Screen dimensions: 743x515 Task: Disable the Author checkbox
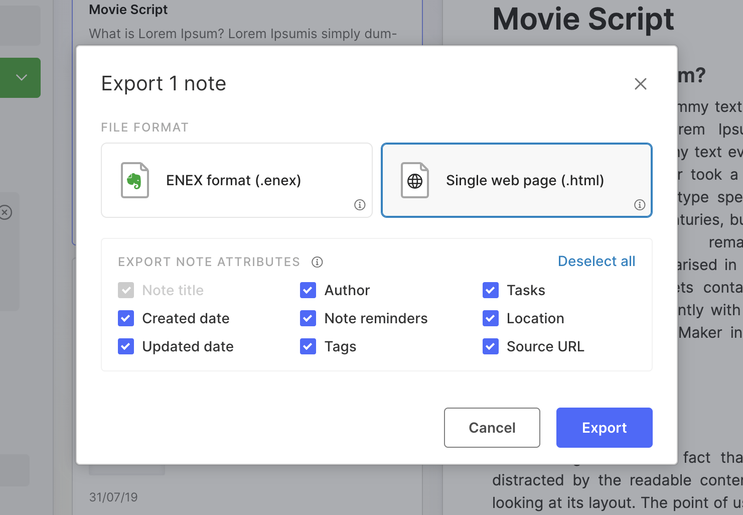(308, 290)
